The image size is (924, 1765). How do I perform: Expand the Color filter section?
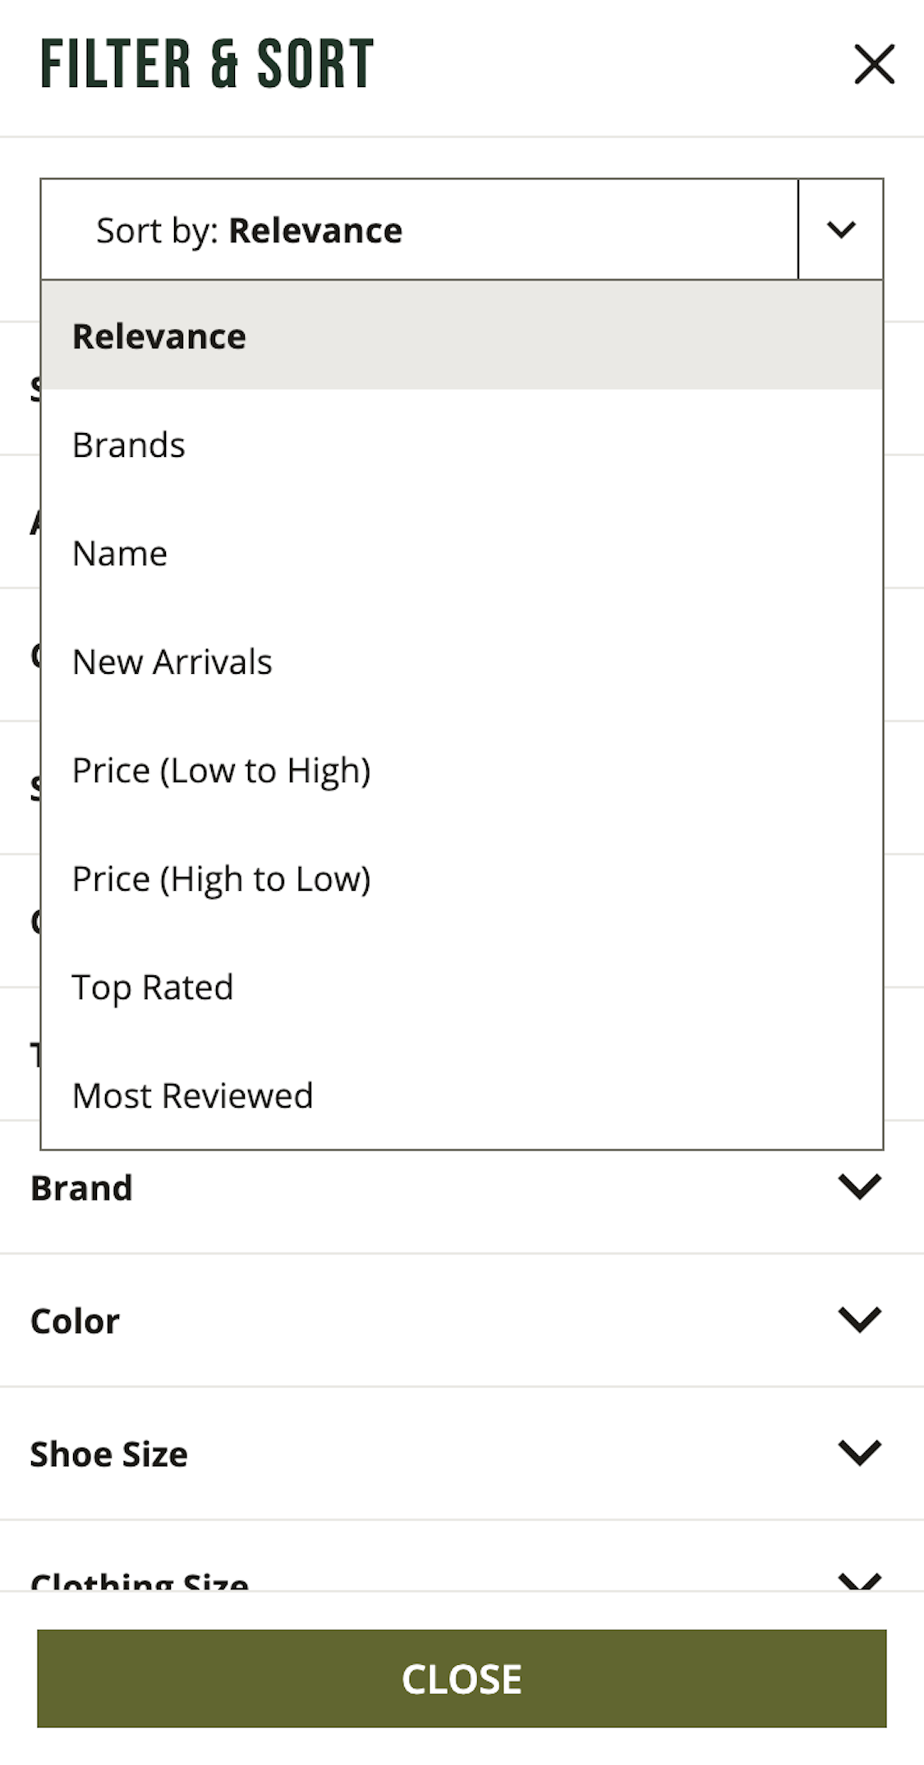(74, 1320)
